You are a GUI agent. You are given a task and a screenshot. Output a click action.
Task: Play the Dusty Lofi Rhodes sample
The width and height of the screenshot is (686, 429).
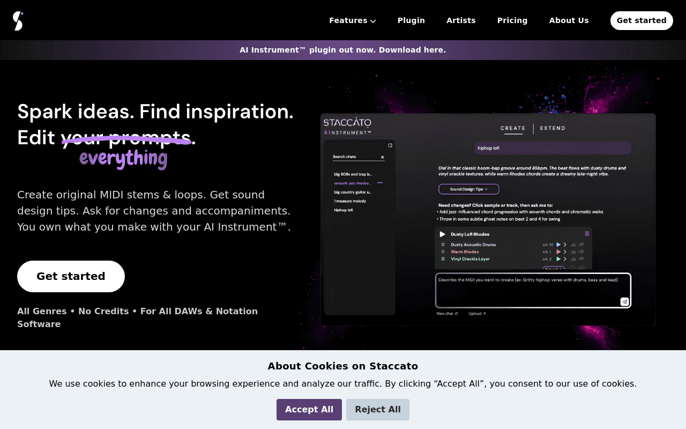point(443,234)
